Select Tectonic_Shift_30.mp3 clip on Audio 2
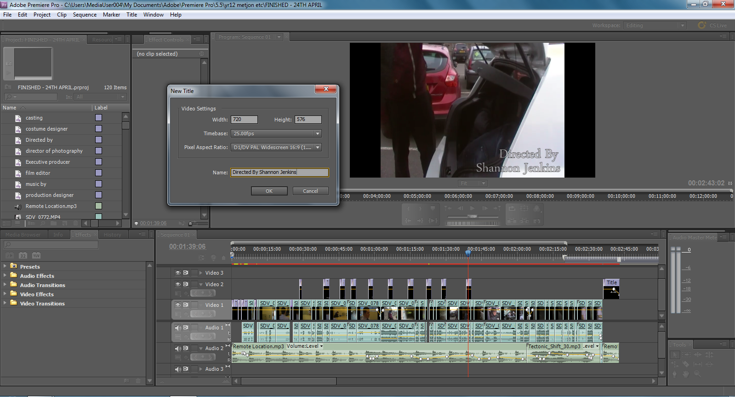The width and height of the screenshot is (735, 397). [x=564, y=353]
